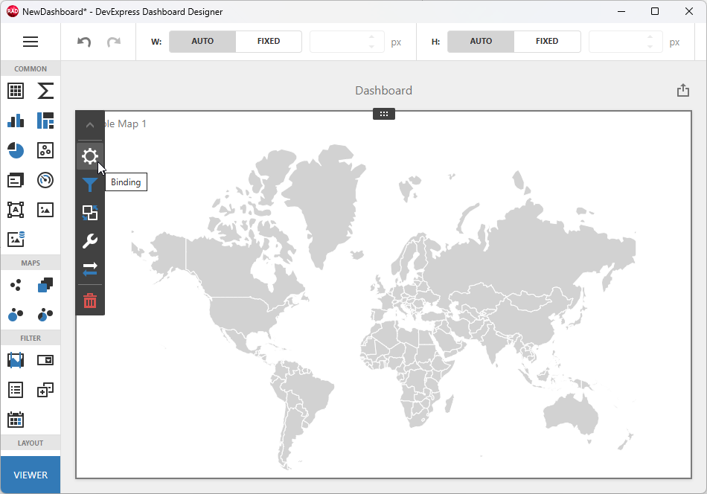Delete the map item with the trash icon
This screenshot has width=707, height=494.
pyautogui.click(x=90, y=301)
